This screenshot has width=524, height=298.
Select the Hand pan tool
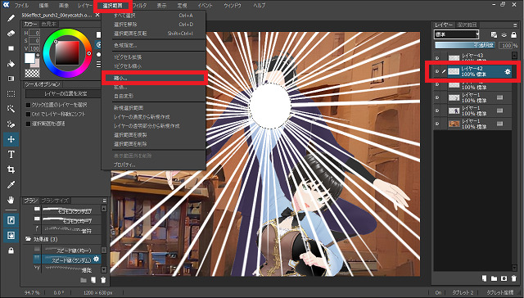[11, 200]
